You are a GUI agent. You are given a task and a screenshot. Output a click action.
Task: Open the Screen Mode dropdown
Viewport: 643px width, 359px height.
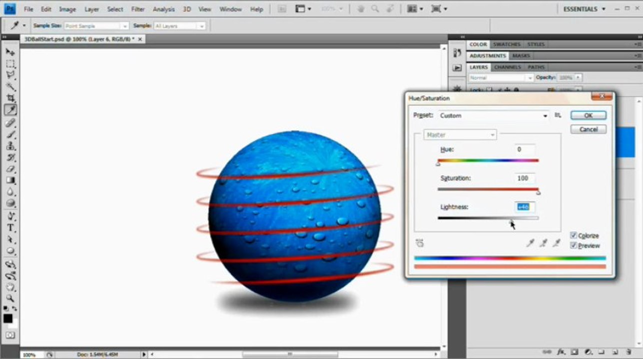point(439,9)
